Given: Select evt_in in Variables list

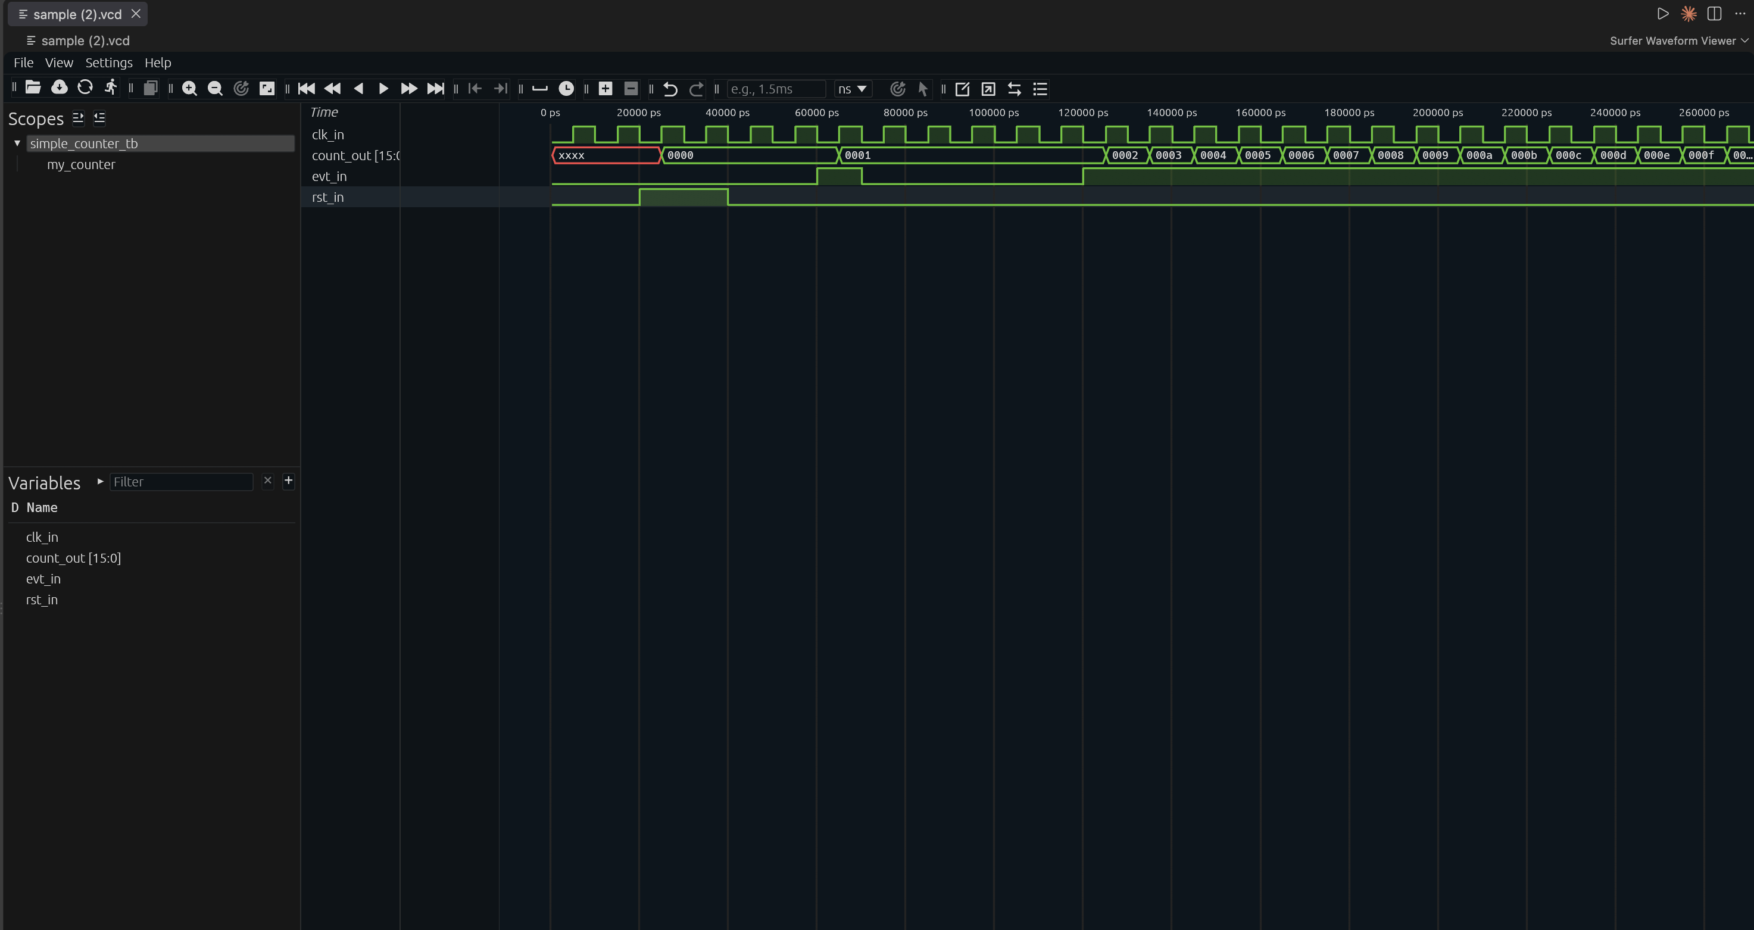Looking at the screenshot, I should pos(43,579).
